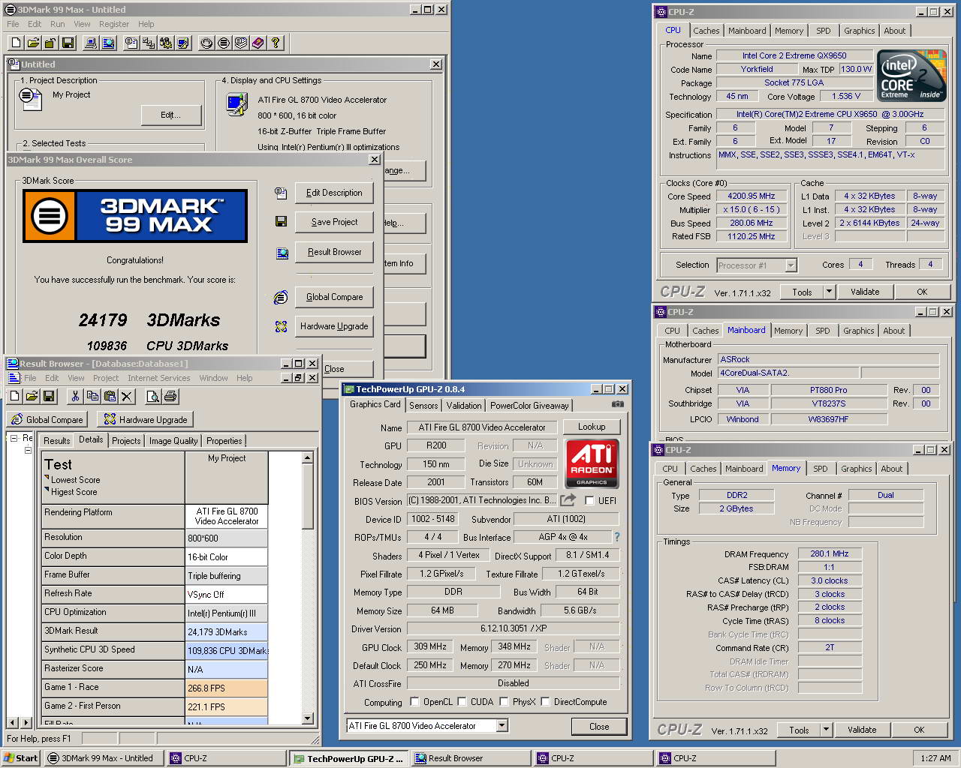Toggle the CUDA checkbox
Screen dimensions: 961x768
click(x=462, y=702)
